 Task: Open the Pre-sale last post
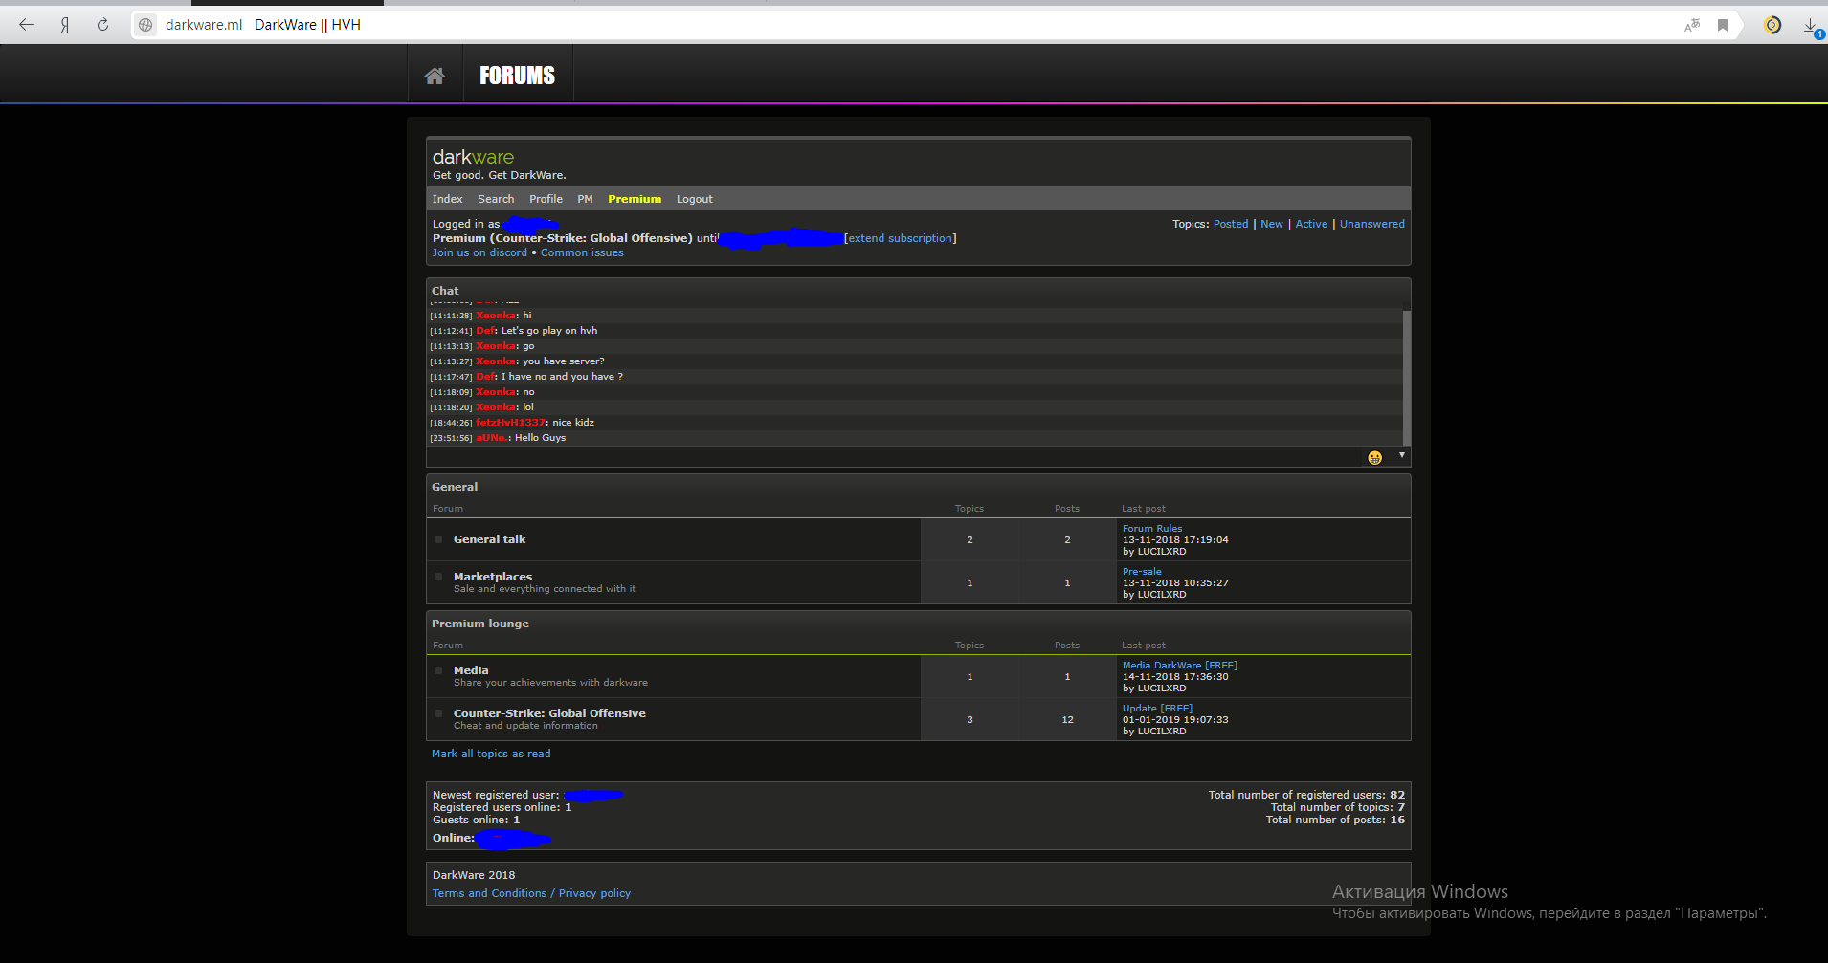click(1142, 571)
